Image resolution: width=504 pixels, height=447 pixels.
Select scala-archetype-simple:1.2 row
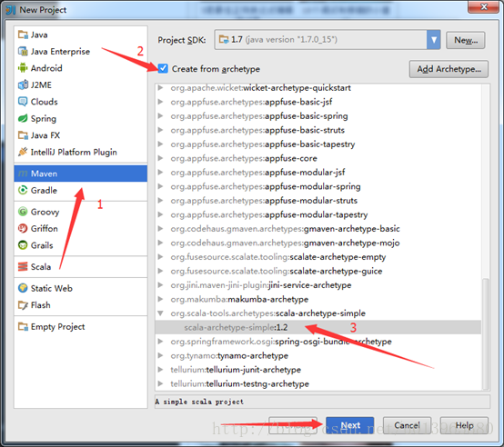click(x=318, y=327)
